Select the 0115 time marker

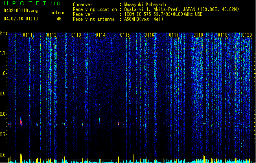coord(125,35)
